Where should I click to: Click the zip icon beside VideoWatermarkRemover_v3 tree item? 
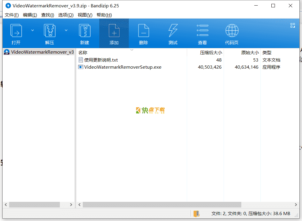(7, 52)
